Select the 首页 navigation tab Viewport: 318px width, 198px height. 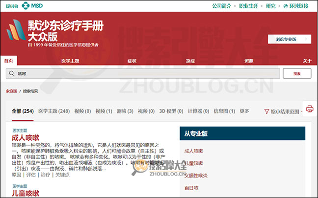[8, 61]
